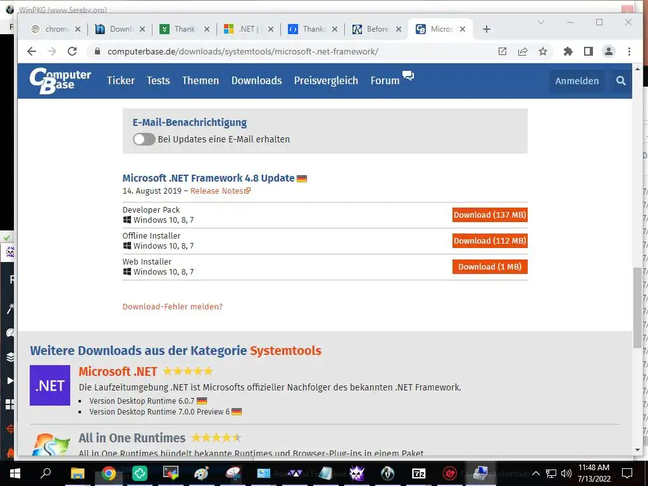This screenshot has height=486, width=648.
Task: Click the scrollbar up arrow
Action: [637, 69]
